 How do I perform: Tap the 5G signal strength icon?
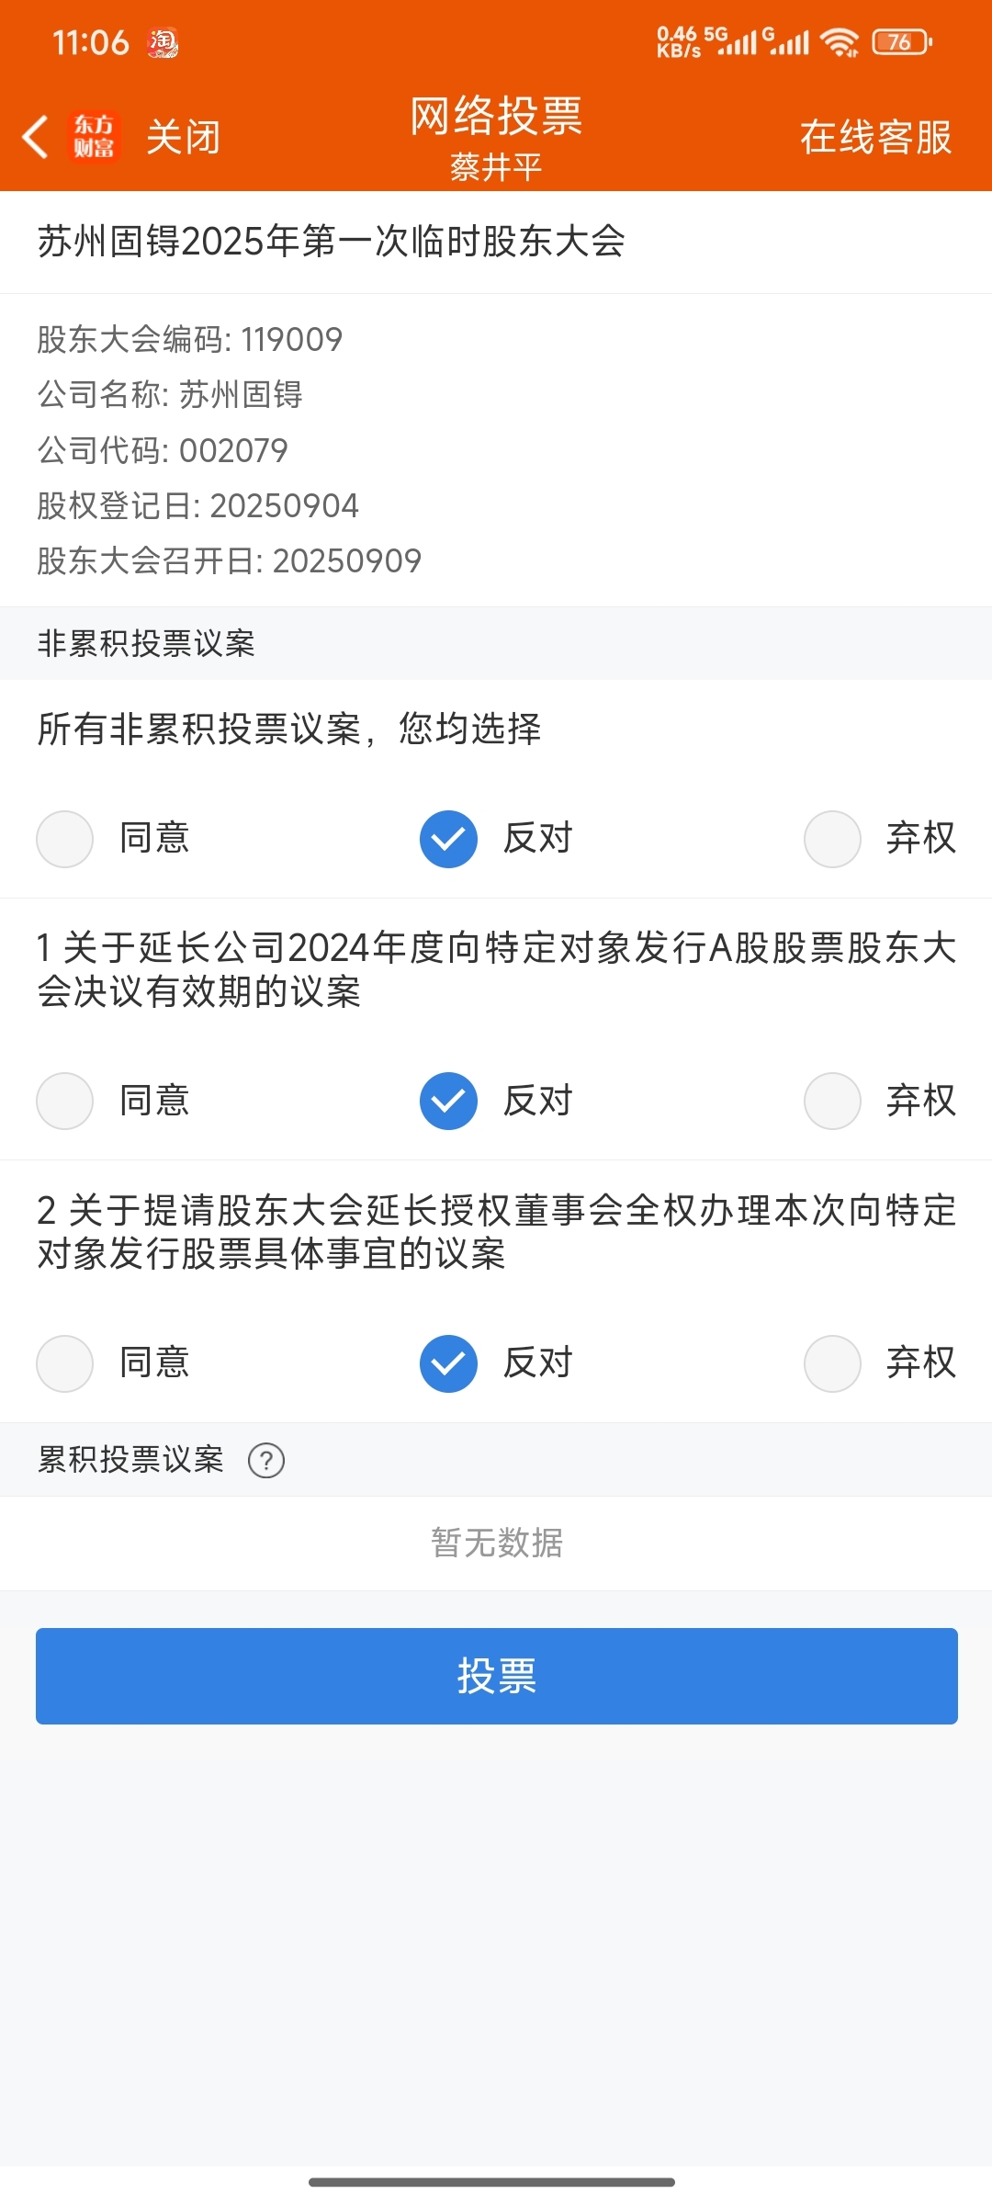click(x=731, y=41)
